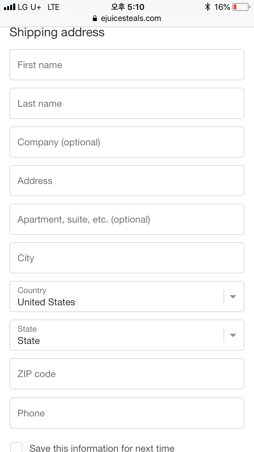Tap the battery indicator icon
Screen dimensions: 254x452
pyautogui.click(x=241, y=7)
